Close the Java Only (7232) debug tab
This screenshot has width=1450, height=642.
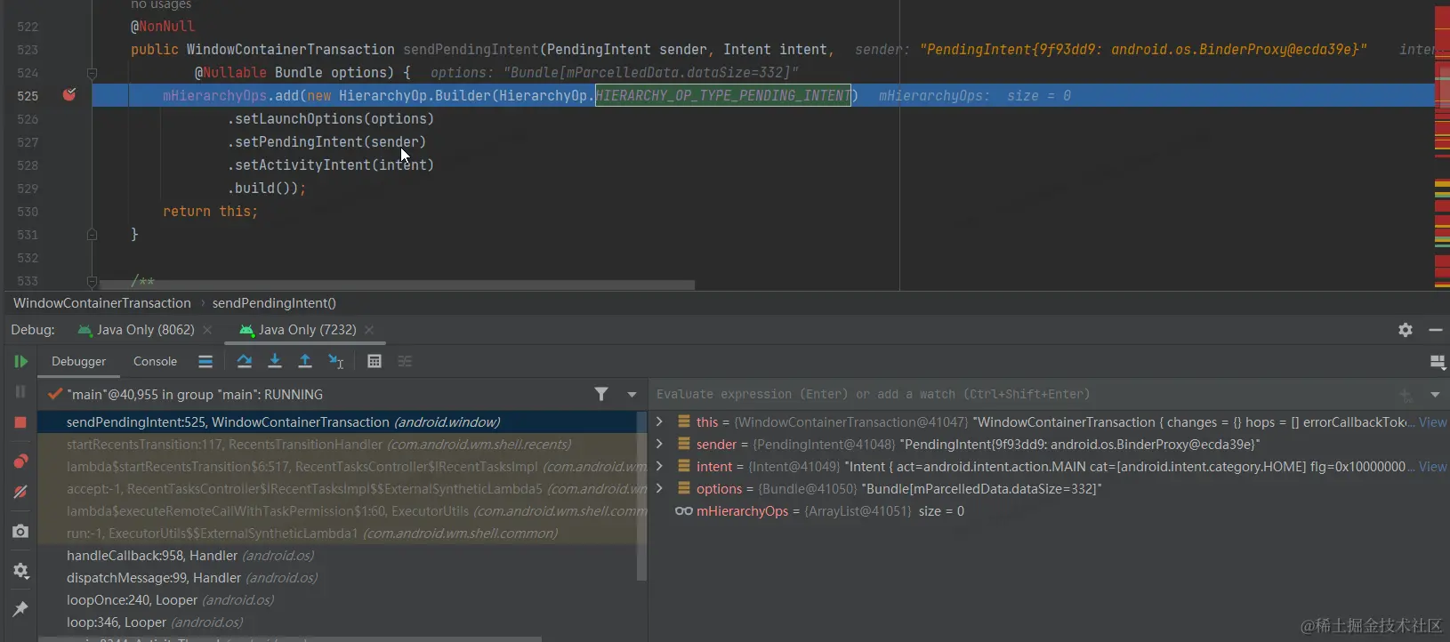369,330
